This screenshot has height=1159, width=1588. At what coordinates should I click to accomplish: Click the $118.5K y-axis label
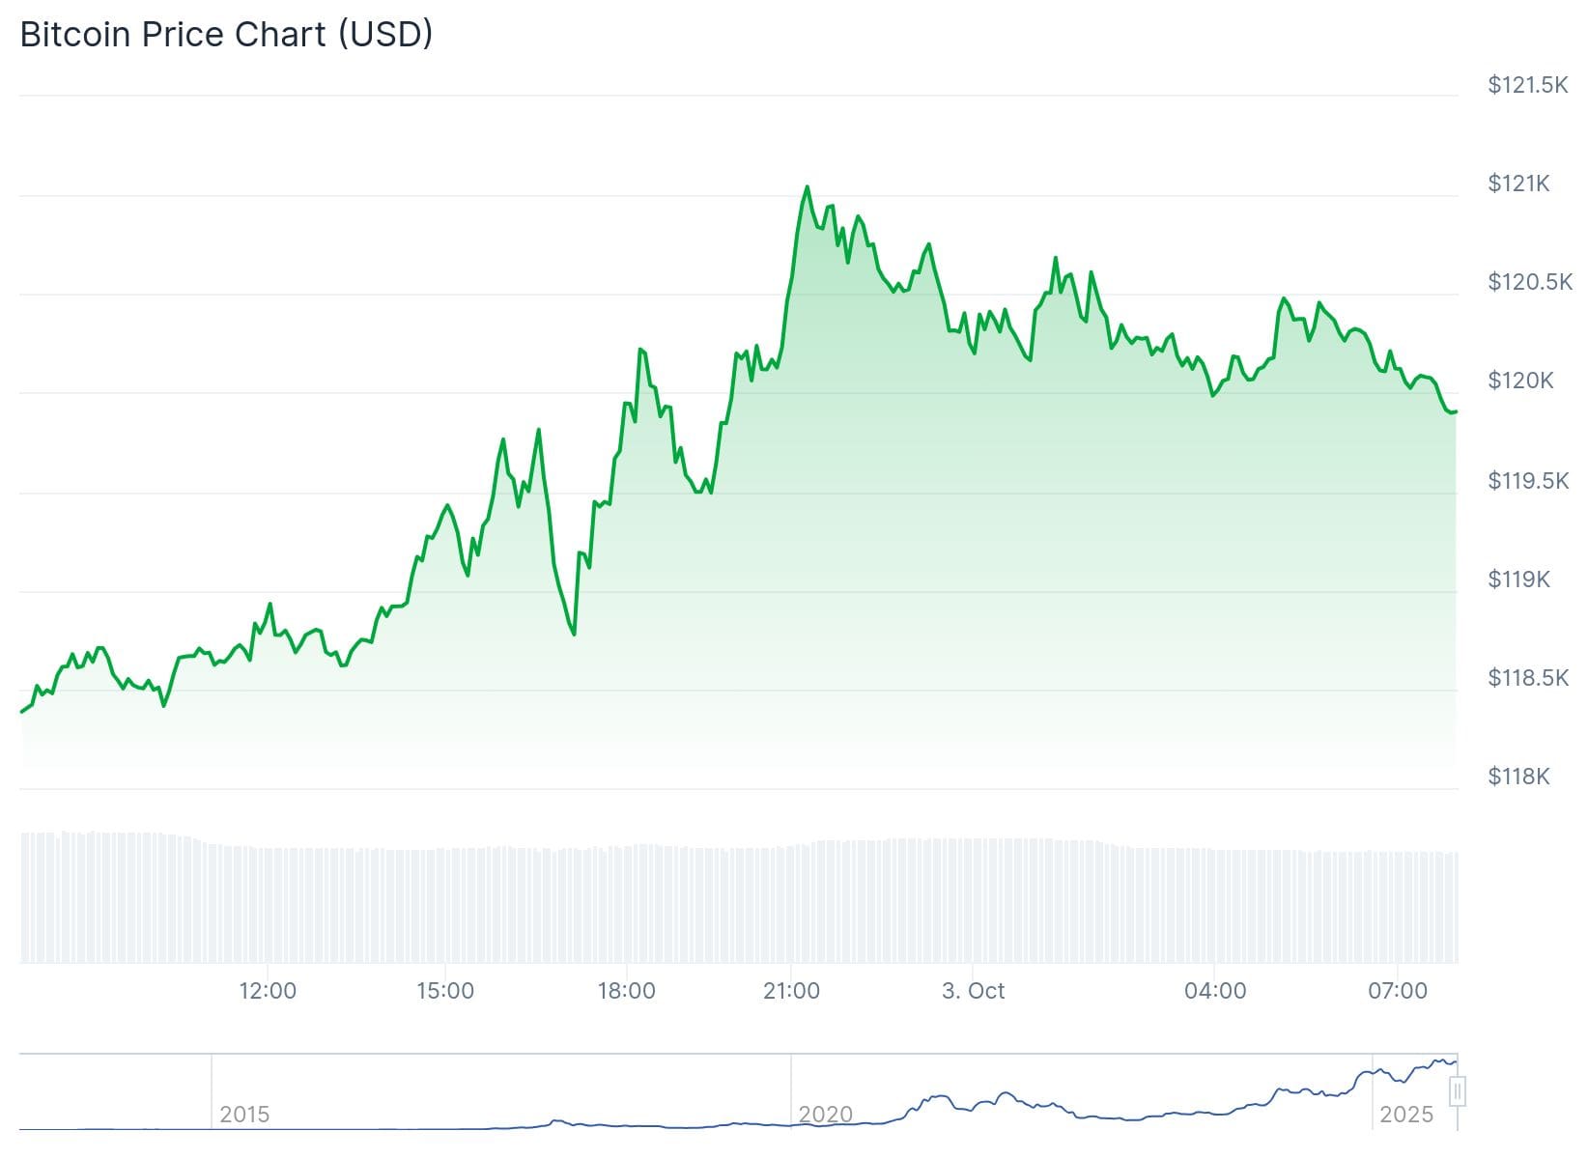coord(1528,677)
